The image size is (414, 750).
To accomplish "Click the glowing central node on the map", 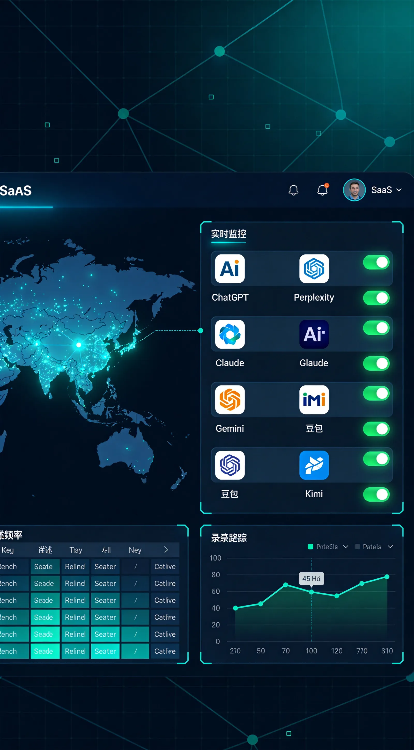I will [x=79, y=345].
